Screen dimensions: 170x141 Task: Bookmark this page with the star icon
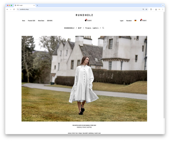pyautogui.click(x=146, y=9)
